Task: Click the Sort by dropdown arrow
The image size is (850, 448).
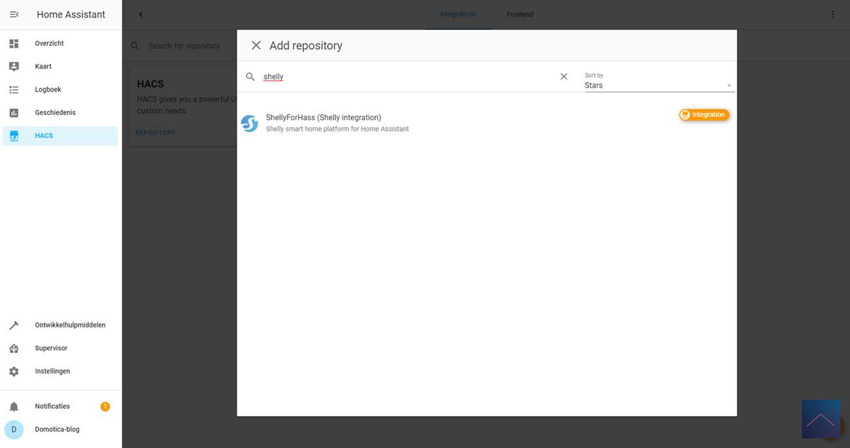Action: point(729,86)
